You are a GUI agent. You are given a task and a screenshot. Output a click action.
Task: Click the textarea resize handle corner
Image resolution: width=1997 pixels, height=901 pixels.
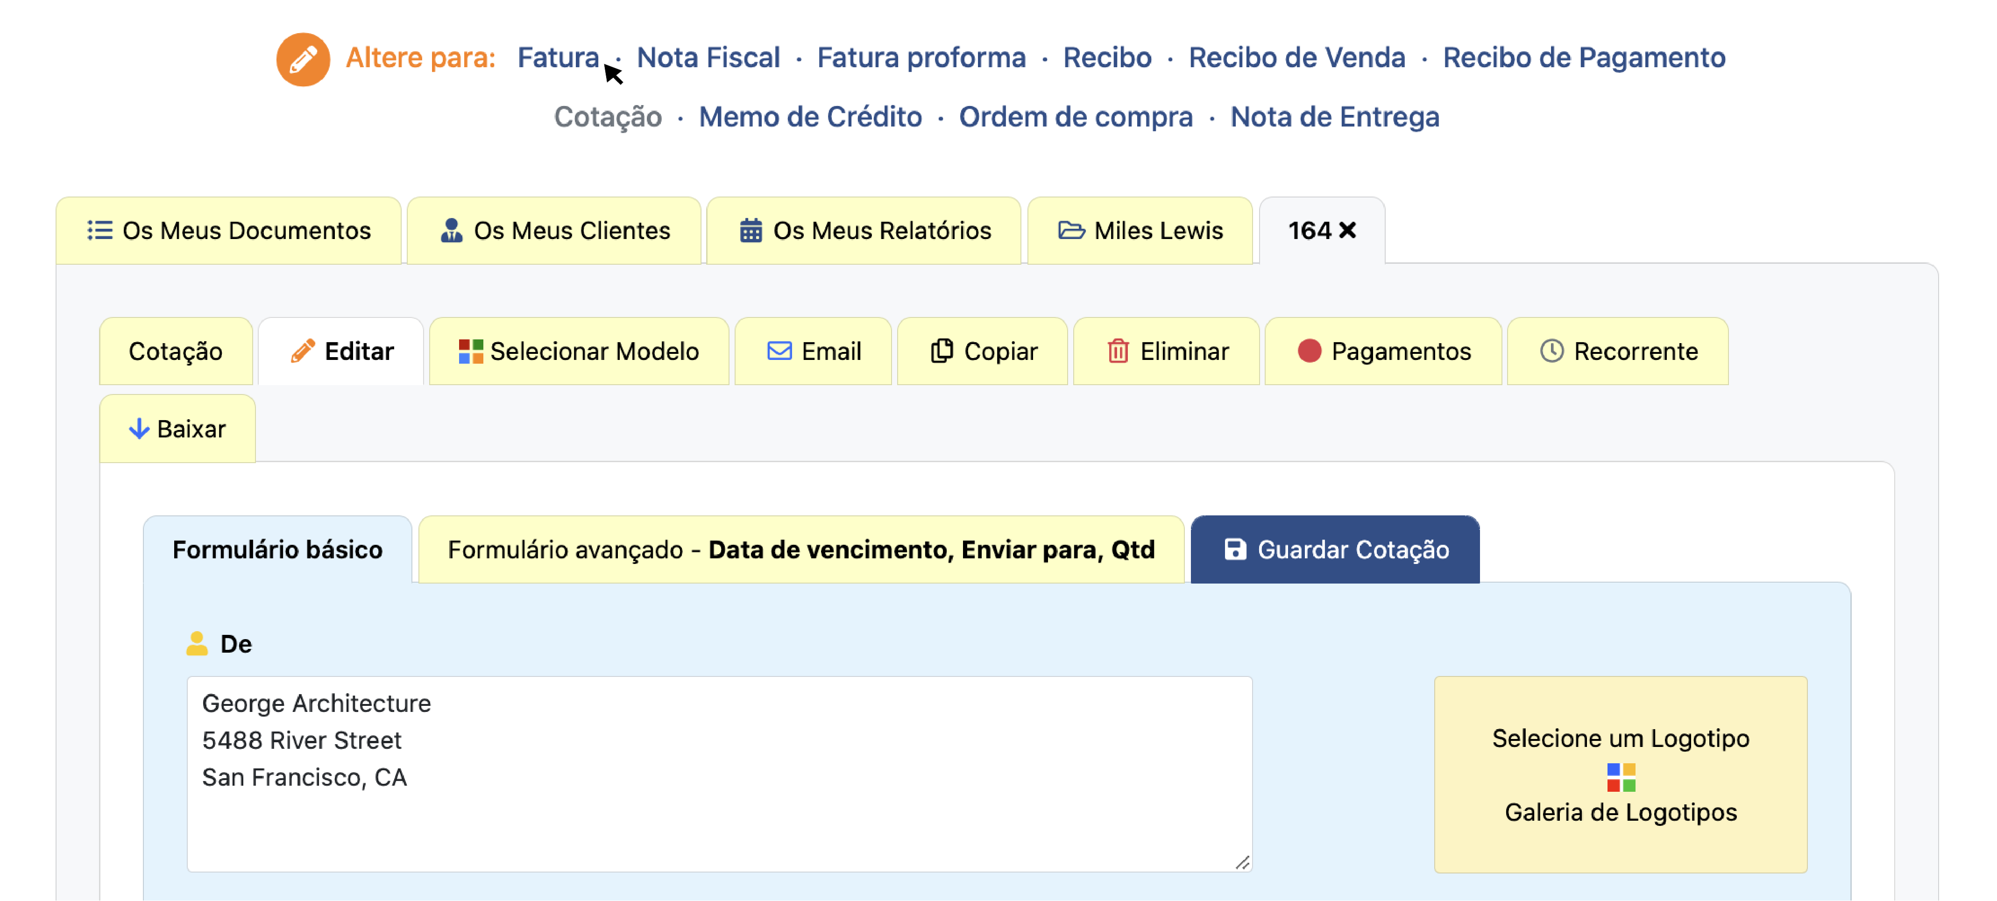pyautogui.click(x=1242, y=862)
